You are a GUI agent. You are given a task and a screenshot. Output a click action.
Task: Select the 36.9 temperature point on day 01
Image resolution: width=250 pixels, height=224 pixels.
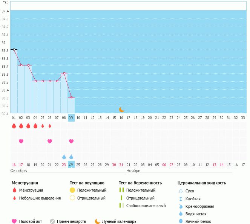(x=14, y=49)
